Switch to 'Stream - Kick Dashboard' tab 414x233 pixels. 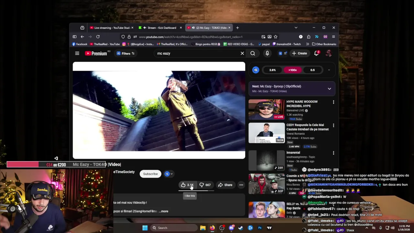(160, 28)
